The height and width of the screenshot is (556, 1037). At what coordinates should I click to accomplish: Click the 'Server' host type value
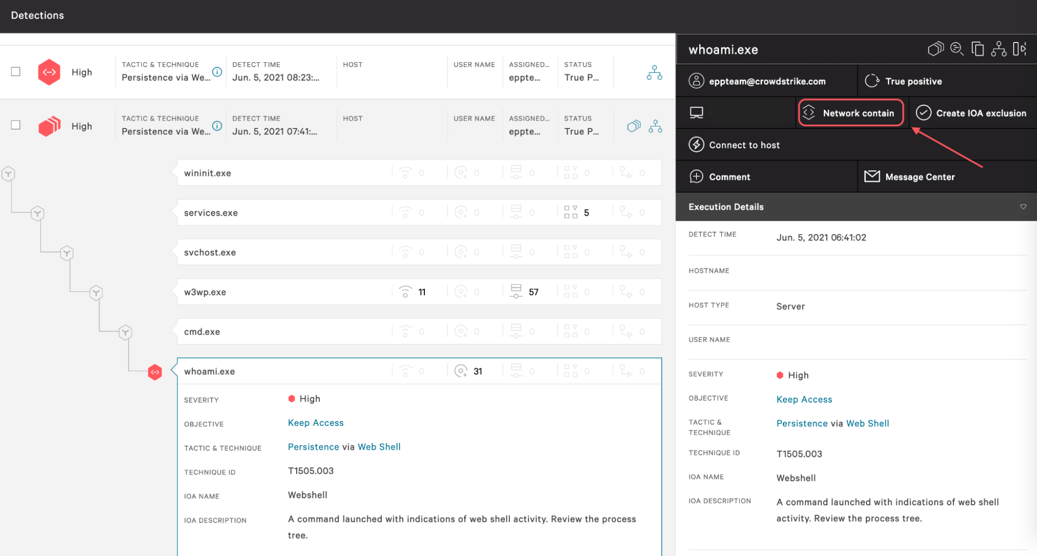click(791, 306)
